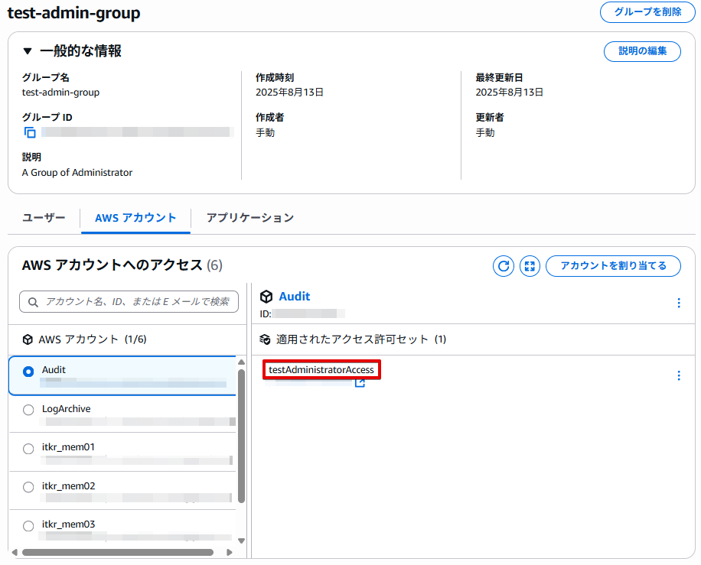Select the itkr_mem01 radio button
This screenshot has height=565, width=701.
point(28,449)
